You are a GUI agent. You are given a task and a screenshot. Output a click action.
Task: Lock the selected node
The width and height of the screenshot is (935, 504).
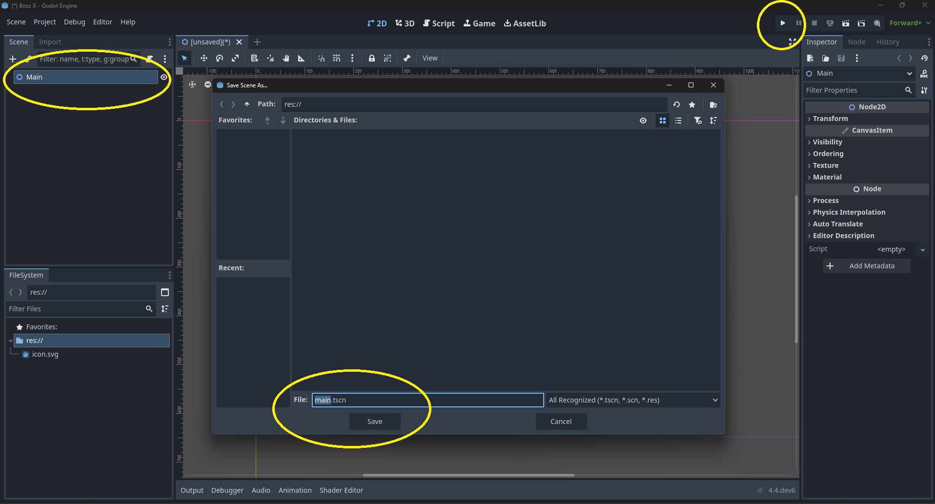[372, 58]
